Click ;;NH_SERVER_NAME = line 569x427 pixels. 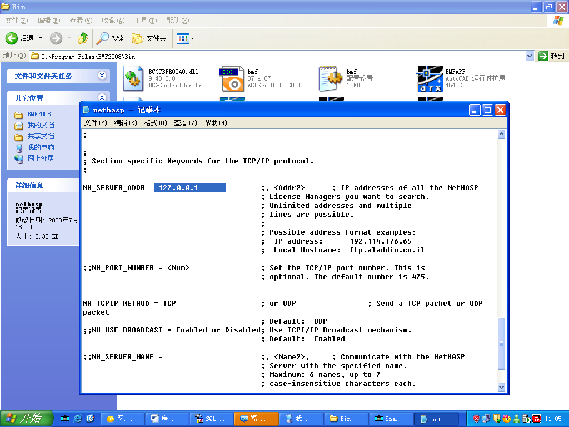pyautogui.click(x=123, y=357)
